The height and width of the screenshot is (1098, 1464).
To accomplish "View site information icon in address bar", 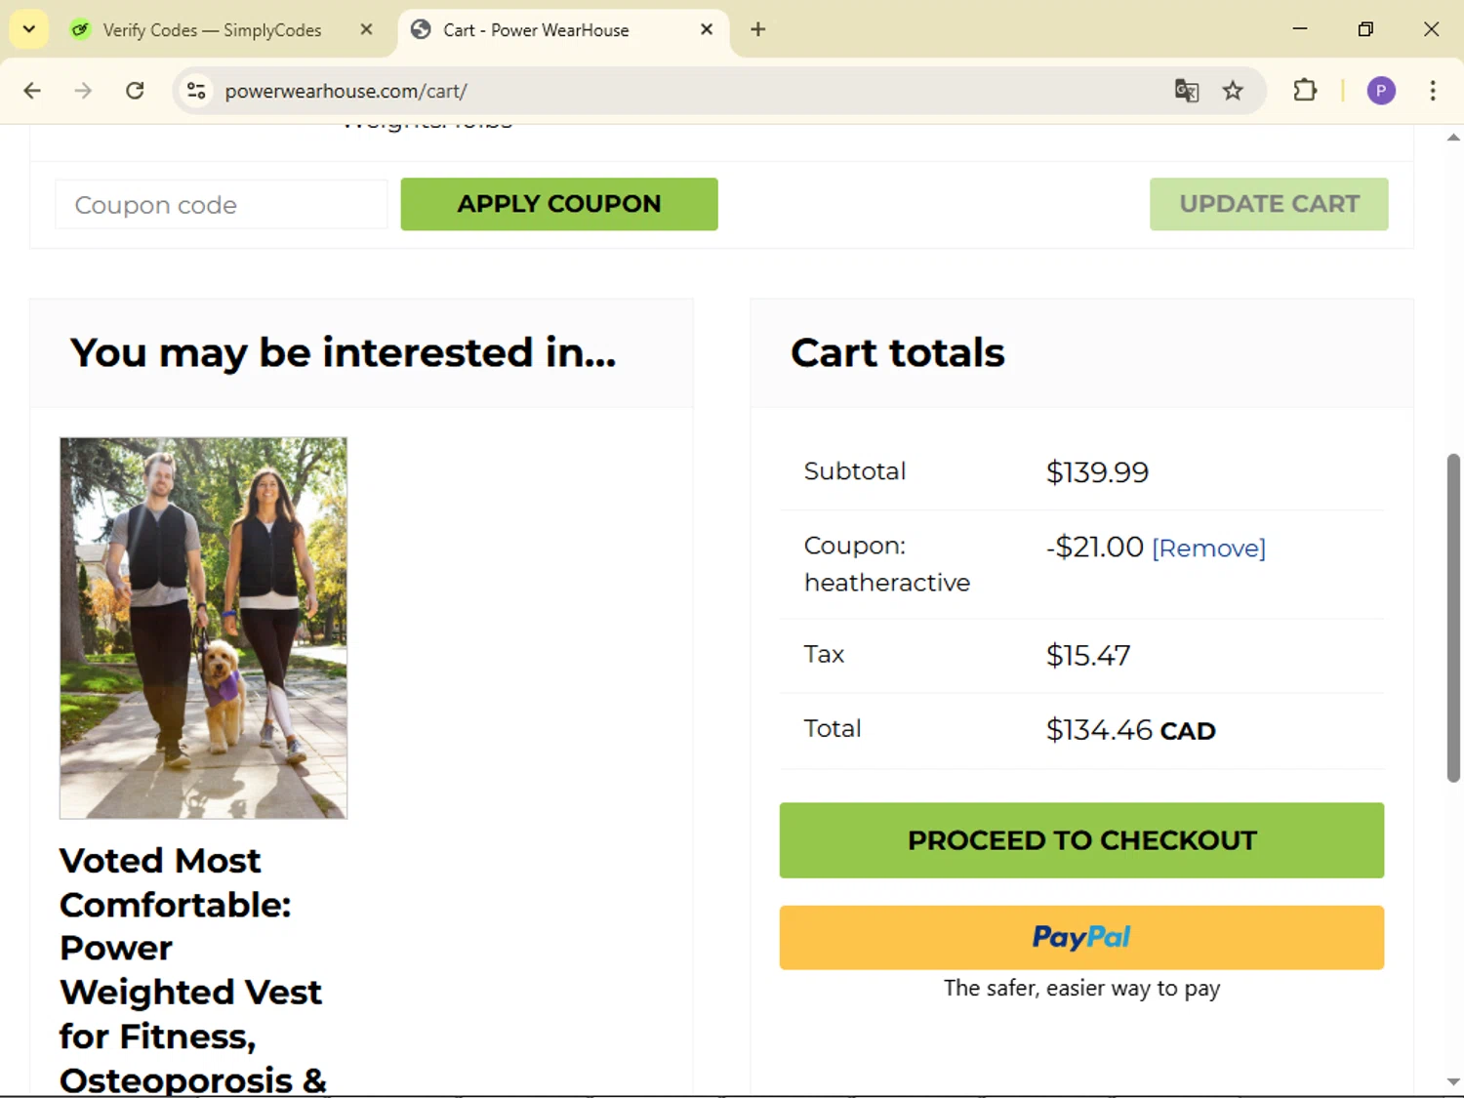I will click(x=196, y=91).
